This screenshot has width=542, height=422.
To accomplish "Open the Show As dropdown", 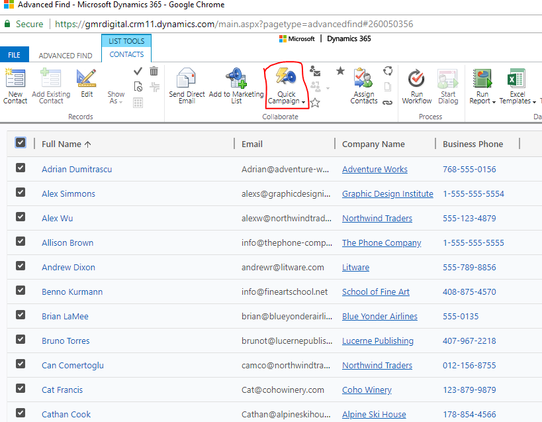I will coord(116,97).
